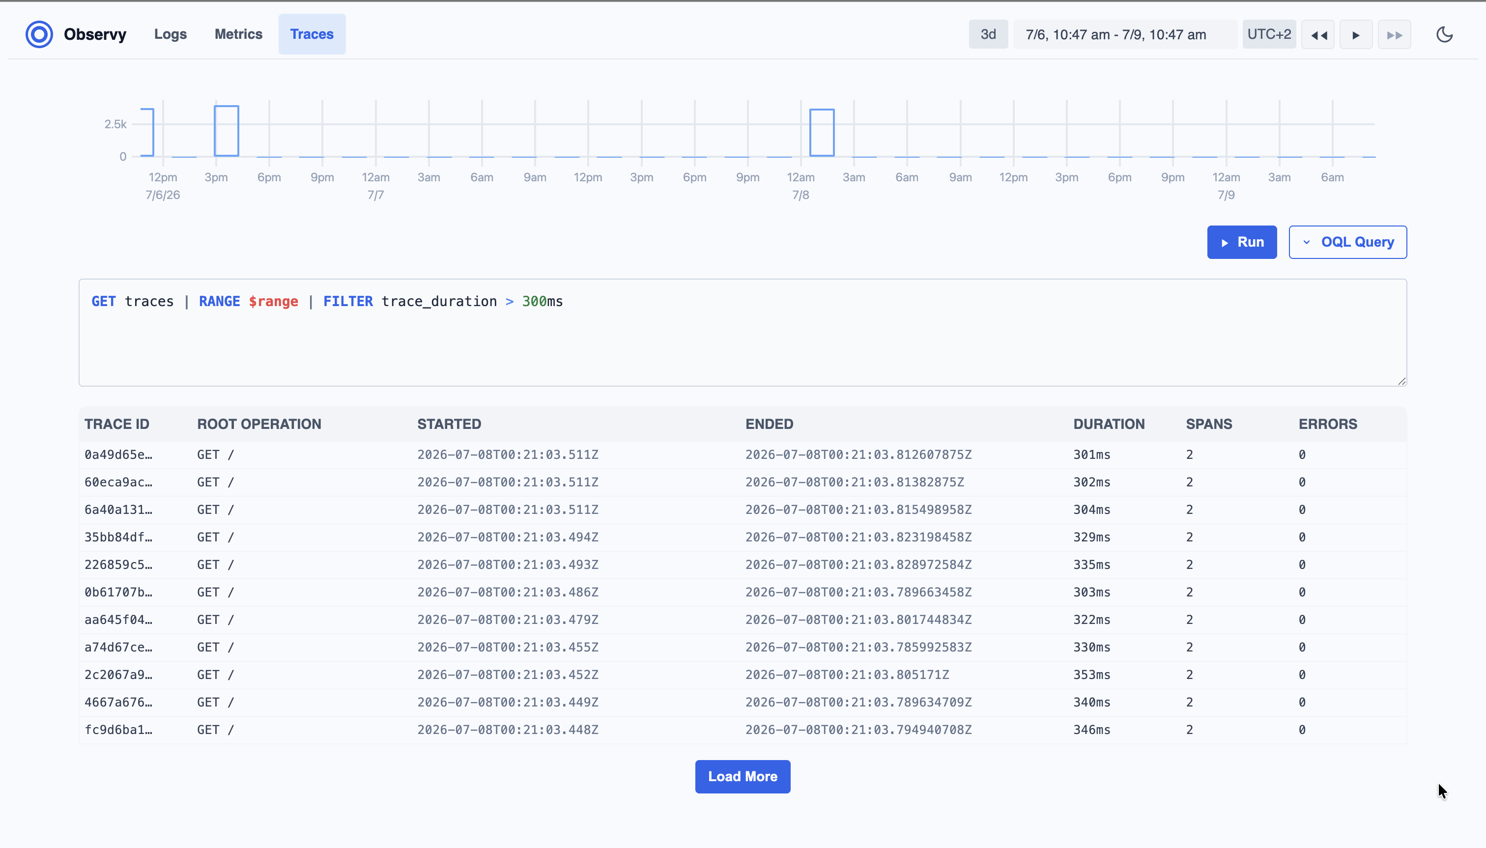Click ended time 2026-07-08T00:21:03.805171Z
The width and height of the screenshot is (1486, 848).
coord(848,675)
